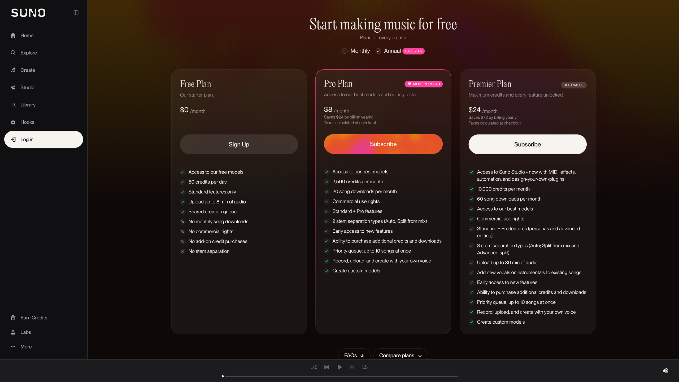
Task: Subscribe to the Pro Plan
Action: [x=383, y=144]
